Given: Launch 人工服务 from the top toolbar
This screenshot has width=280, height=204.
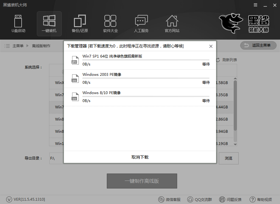Looking at the screenshot, I should pos(141,24).
